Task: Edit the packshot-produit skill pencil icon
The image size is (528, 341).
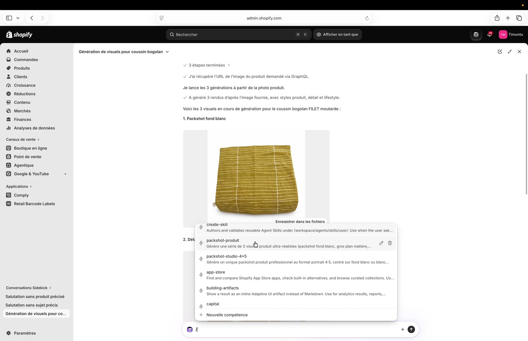Action: [381, 243]
